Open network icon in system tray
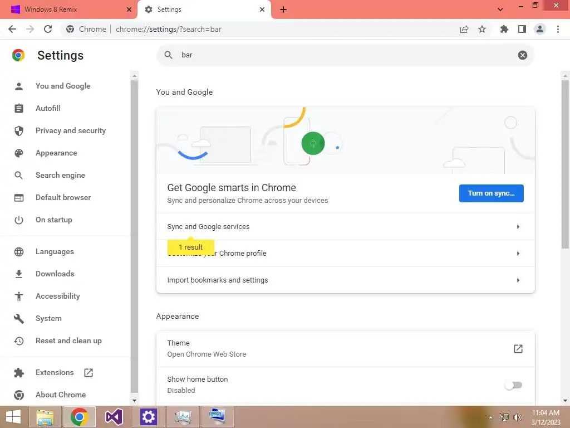Screen dimensions: 570x428 tap(504, 417)
